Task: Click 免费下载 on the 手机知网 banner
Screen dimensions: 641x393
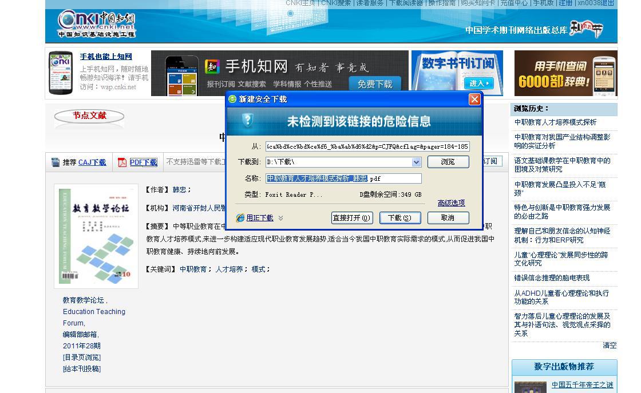Action: tap(375, 84)
